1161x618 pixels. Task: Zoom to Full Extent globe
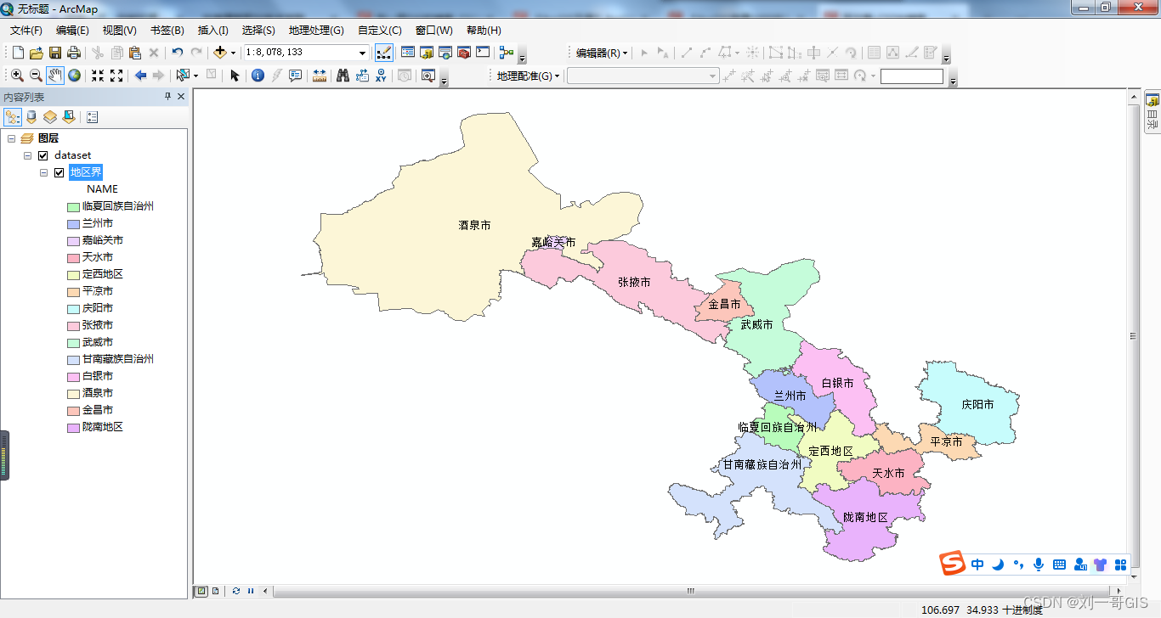pos(75,76)
